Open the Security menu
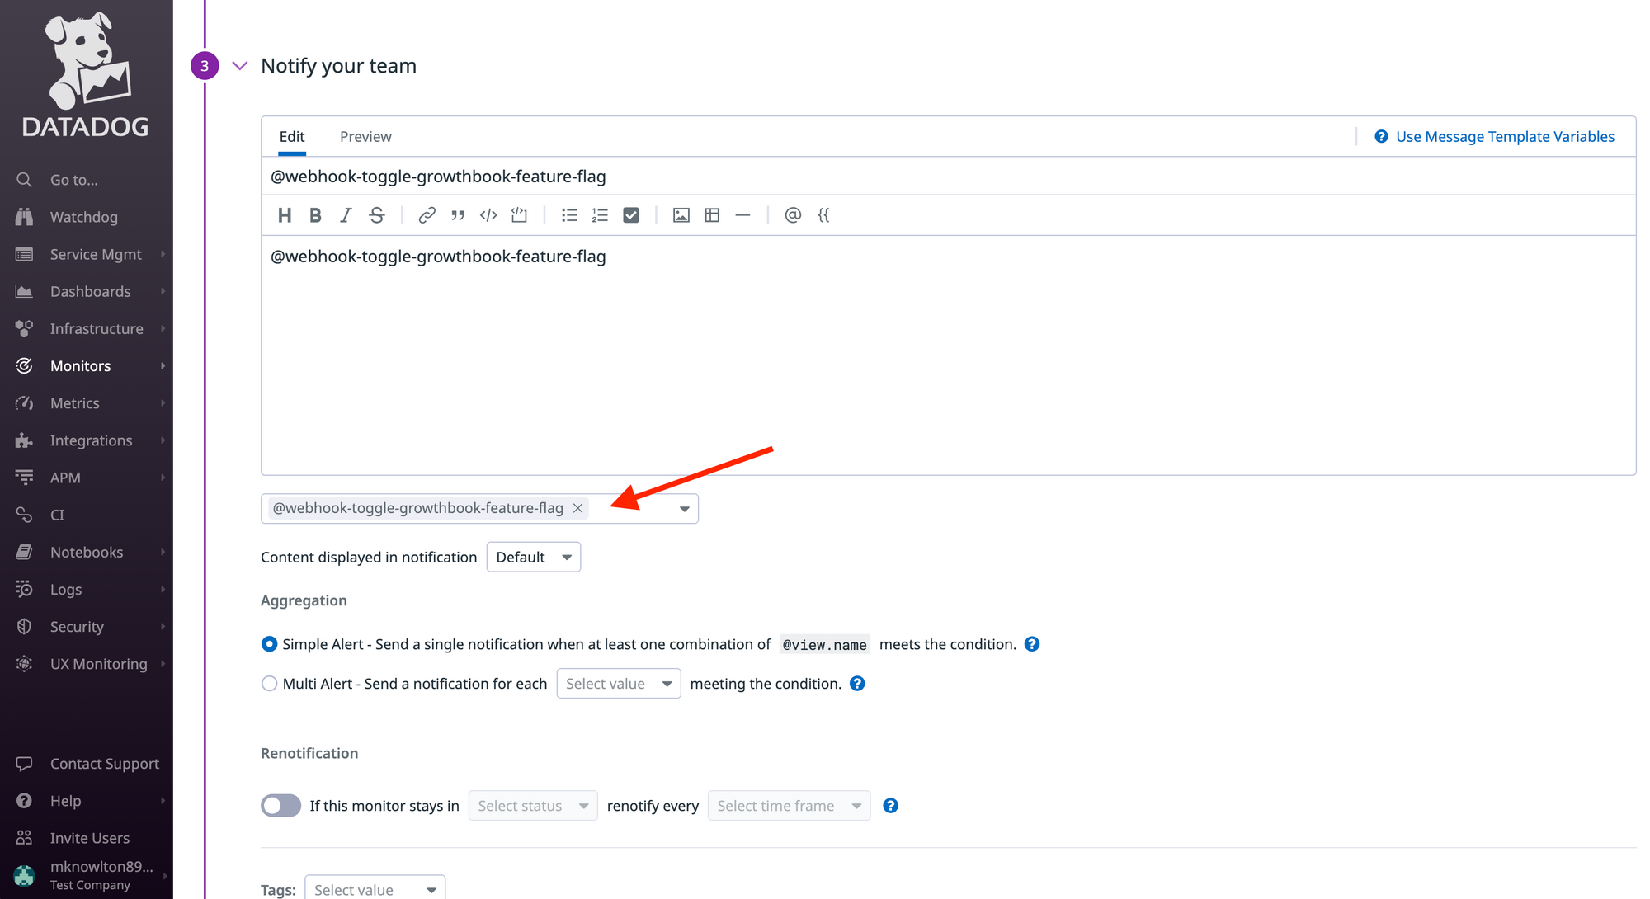The height and width of the screenshot is (899, 1650). (87, 626)
